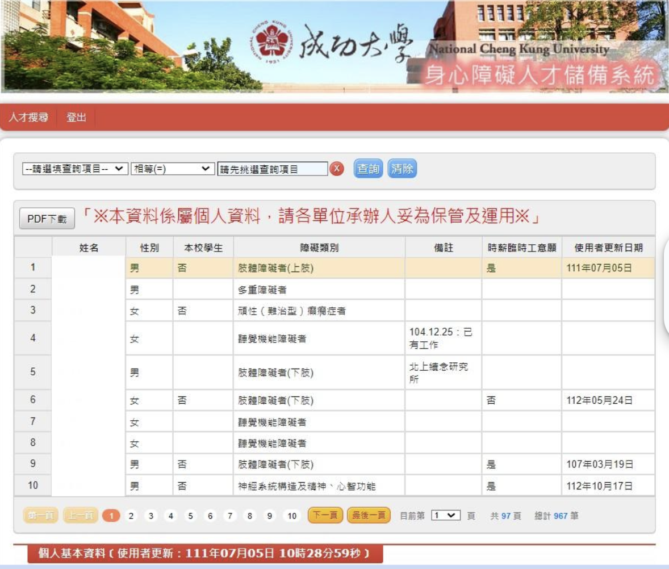The height and width of the screenshot is (569, 669).
Task: Select page 2 in pagination
Action: point(131,516)
